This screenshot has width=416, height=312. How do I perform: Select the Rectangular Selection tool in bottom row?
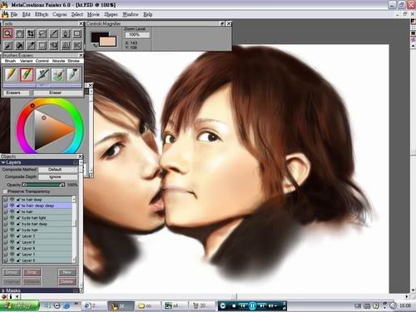click(x=42, y=45)
